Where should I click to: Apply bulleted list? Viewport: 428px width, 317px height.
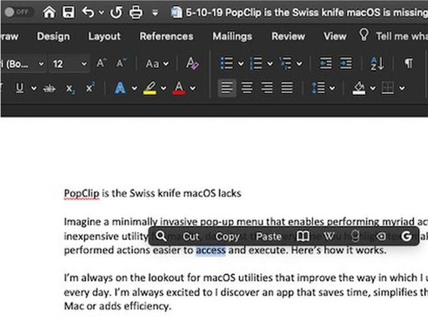pyautogui.click(x=227, y=63)
